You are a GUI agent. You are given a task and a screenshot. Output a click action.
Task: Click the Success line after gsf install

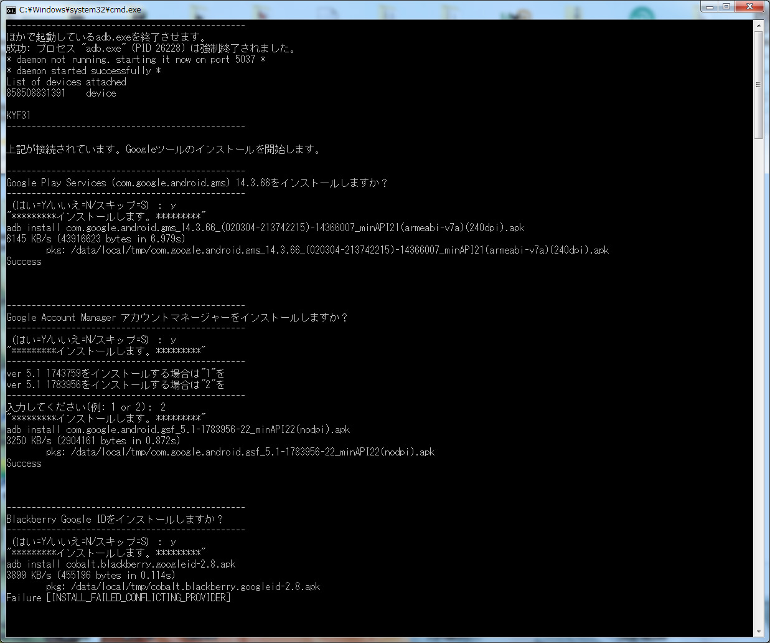pyautogui.click(x=24, y=463)
